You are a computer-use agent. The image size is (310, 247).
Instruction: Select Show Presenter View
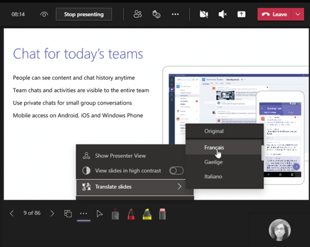[120, 155]
